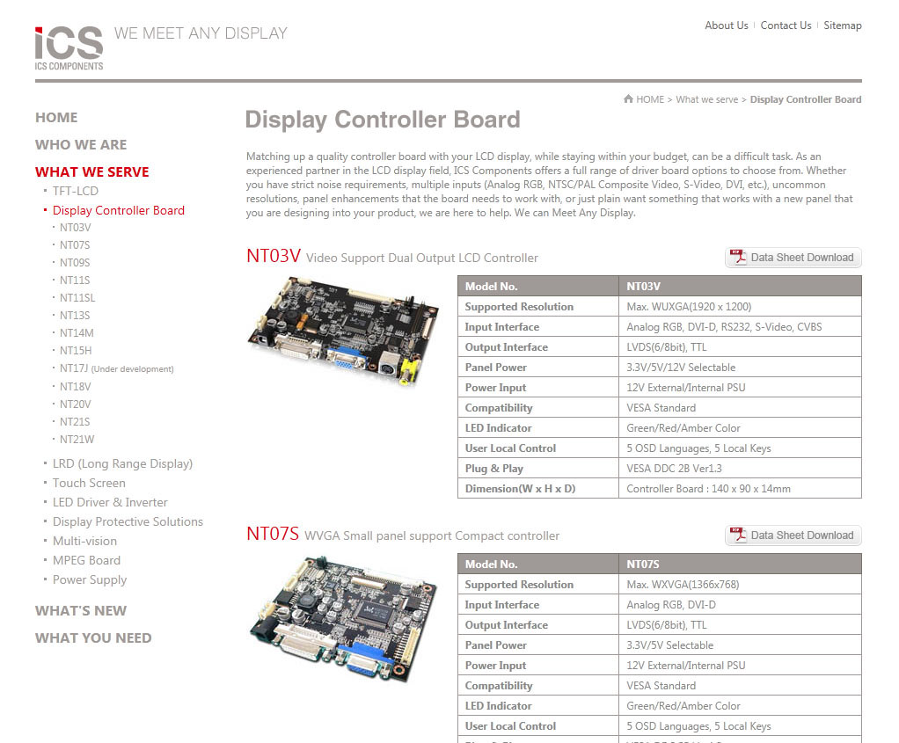Click the NT03V product heading

pyautogui.click(x=274, y=256)
